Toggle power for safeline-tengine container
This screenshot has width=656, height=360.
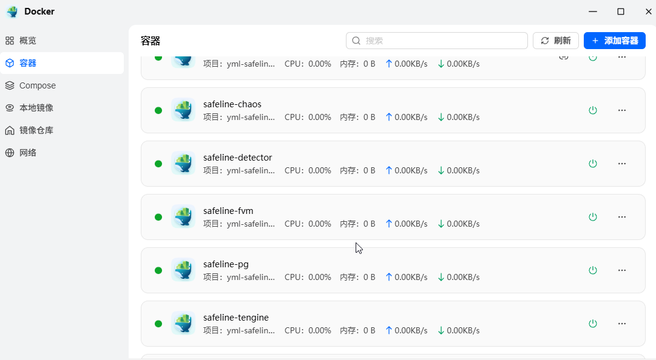(x=593, y=324)
